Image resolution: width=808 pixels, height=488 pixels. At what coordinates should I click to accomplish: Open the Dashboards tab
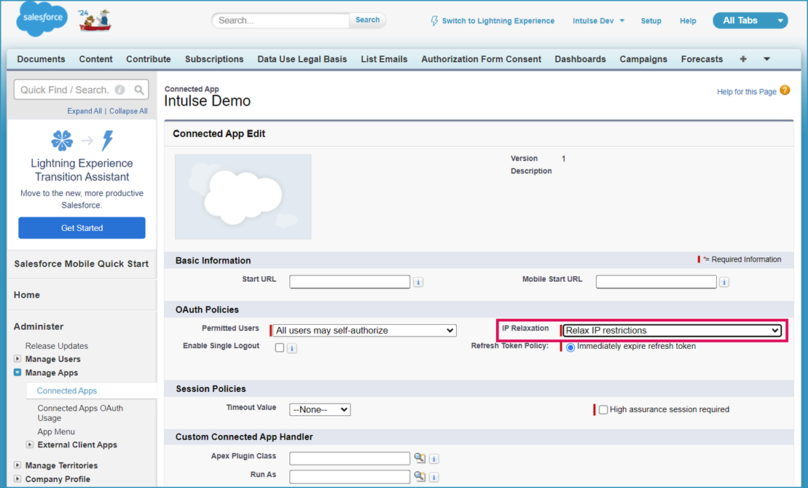pyautogui.click(x=580, y=59)
